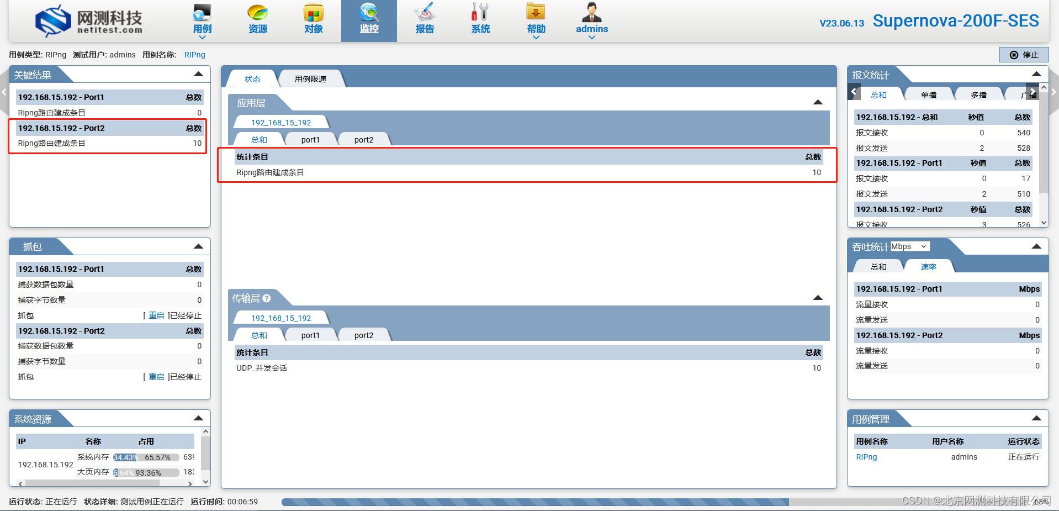Screen dimensions: 1059x511
Task: Select port2 tab in 传输层
Action: [364, 335]
